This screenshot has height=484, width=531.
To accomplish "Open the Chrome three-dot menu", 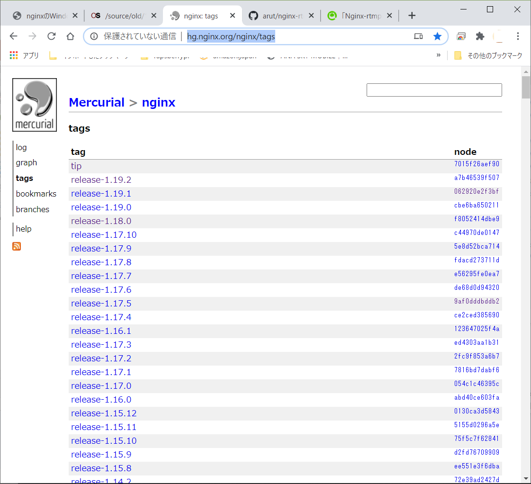I will point(518,36).
